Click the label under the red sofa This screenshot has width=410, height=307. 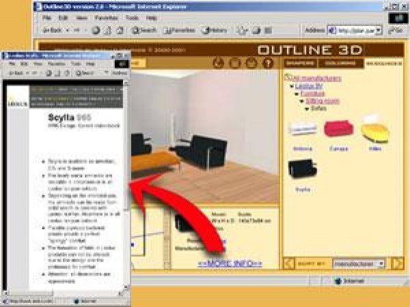tap(339, 149)
